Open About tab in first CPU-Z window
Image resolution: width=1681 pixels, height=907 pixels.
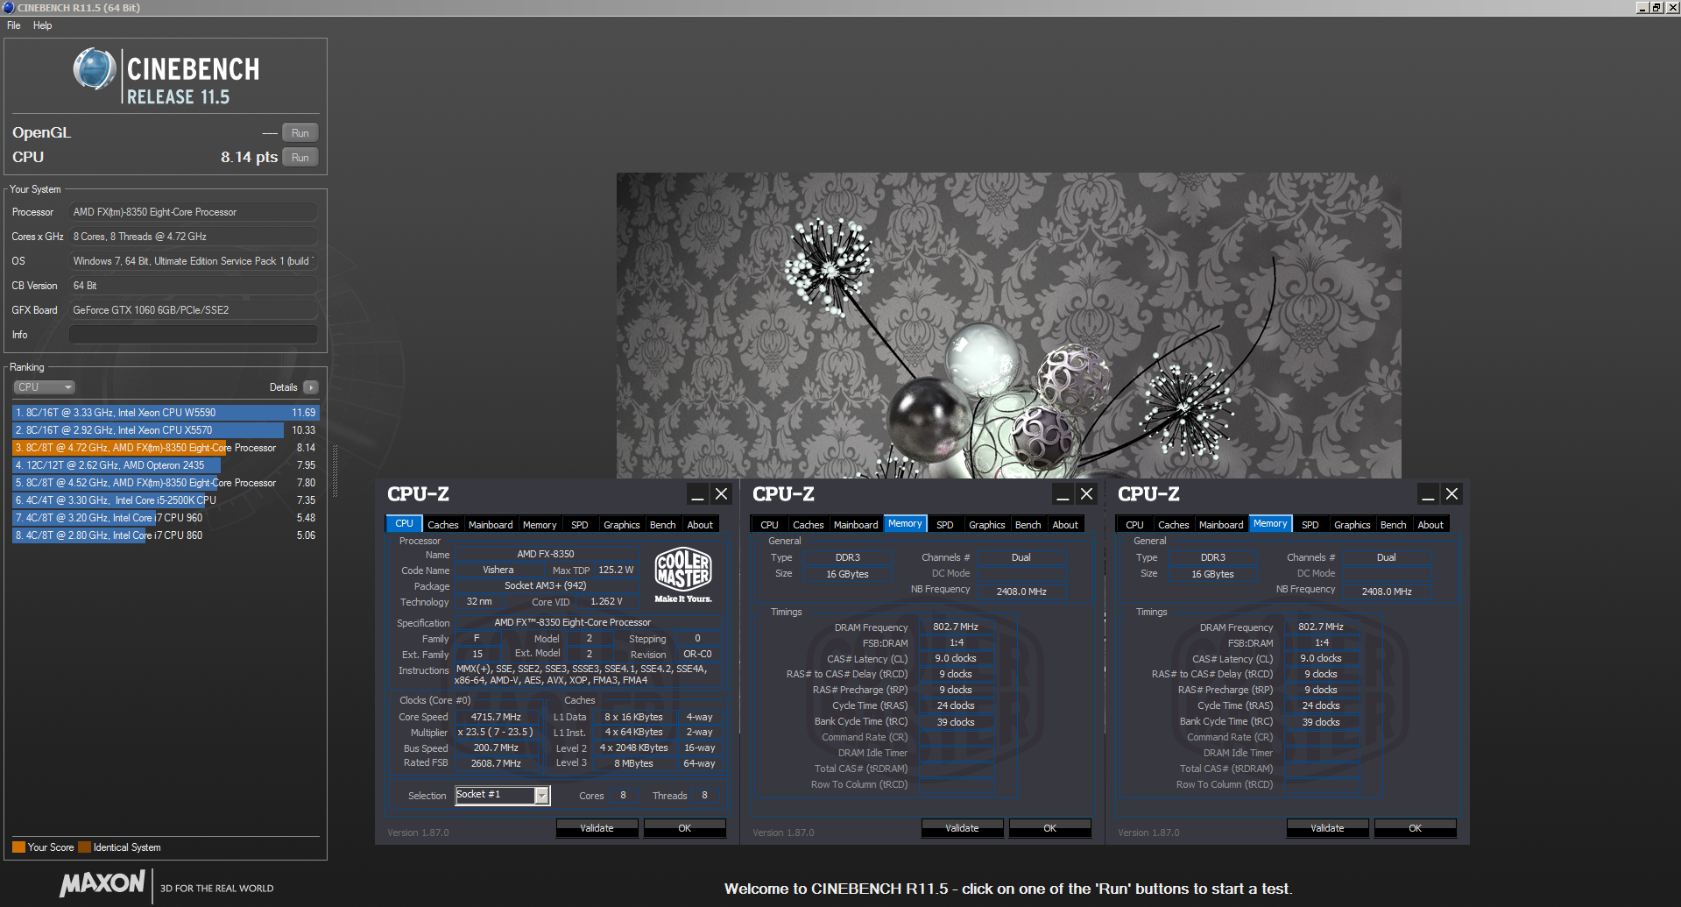(x=700, y=525)
